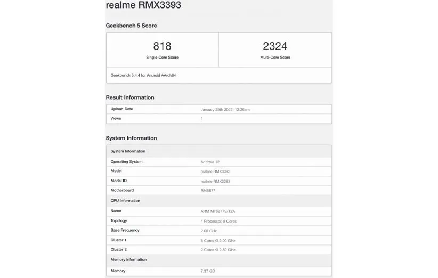Click Geekbench 5.4.4 for Android AArch64 text
438x278 pixels.
143,75
